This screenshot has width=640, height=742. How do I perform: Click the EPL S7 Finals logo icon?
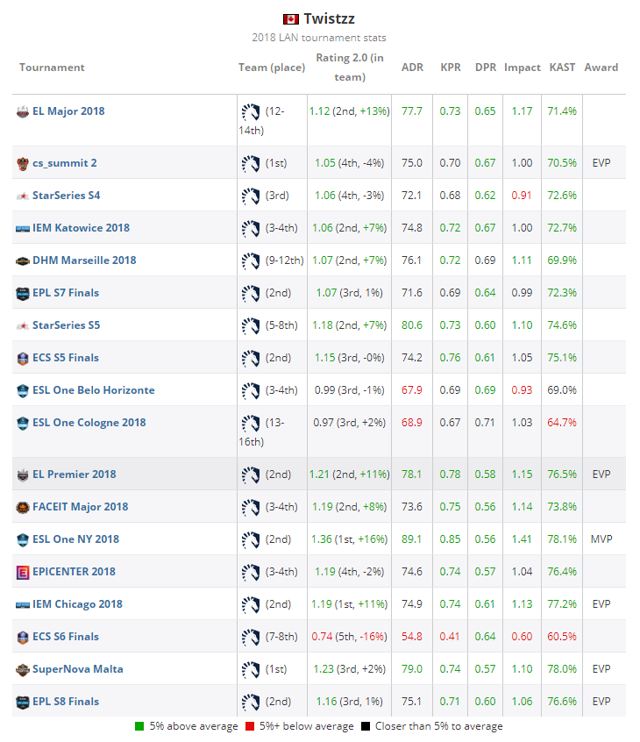tap(23, 294)
